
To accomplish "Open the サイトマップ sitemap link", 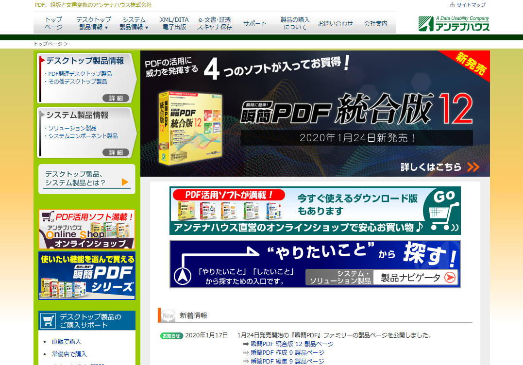I will (x=471, y=5).
